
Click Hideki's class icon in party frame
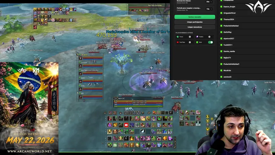tap(81, 81)
